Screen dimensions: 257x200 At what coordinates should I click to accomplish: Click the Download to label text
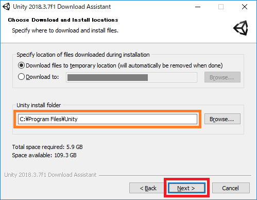tap(42, 77)
